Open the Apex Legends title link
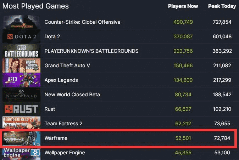The image size is (239, 160). 61,80
